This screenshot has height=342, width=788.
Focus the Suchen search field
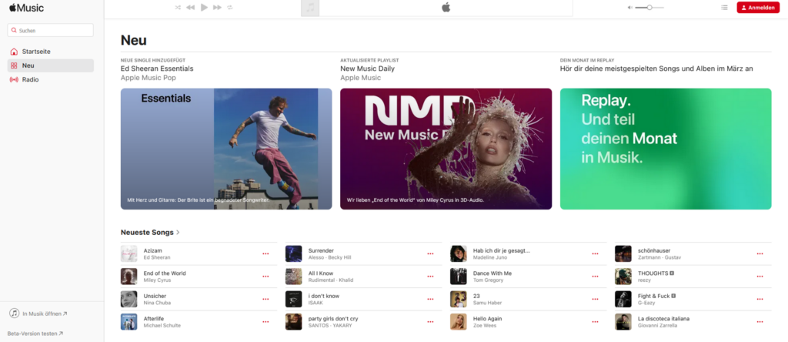click(50, 30)
